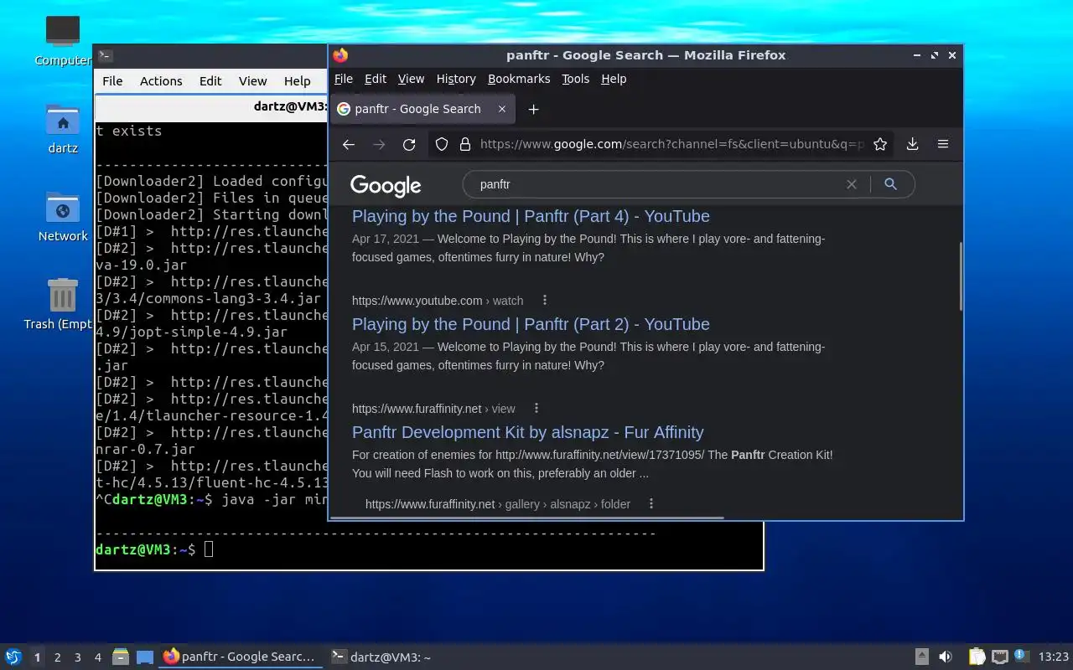Click furaffinity.net › gallery › alsnapz › folder breadcrumb
The width and height of the screenshot is (1073, 670).
[498, 504]
